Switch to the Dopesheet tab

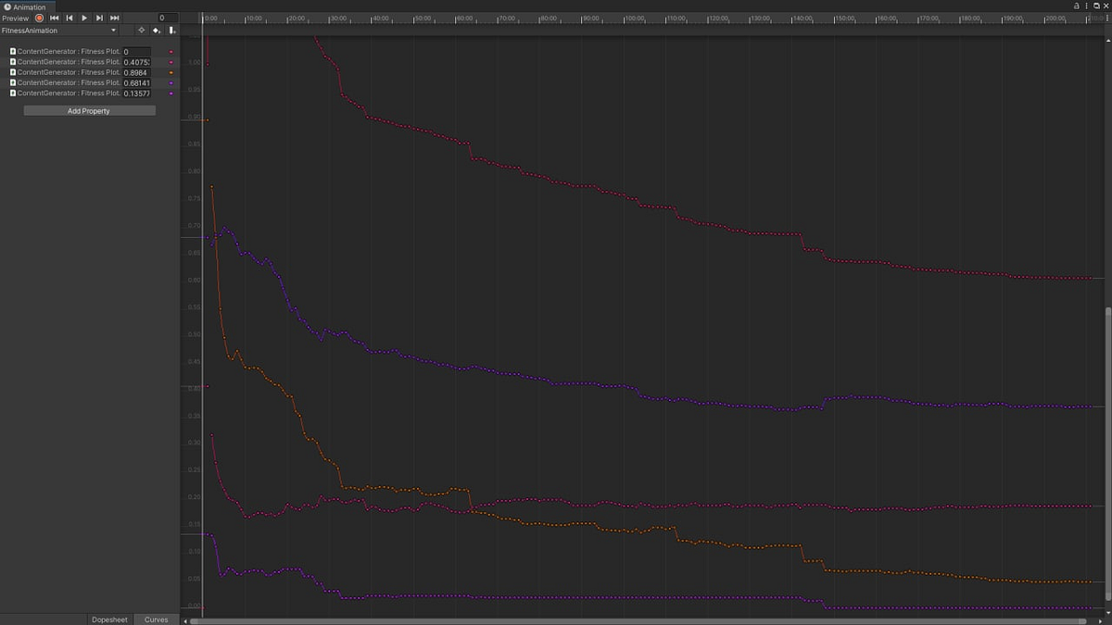(109, 619)
